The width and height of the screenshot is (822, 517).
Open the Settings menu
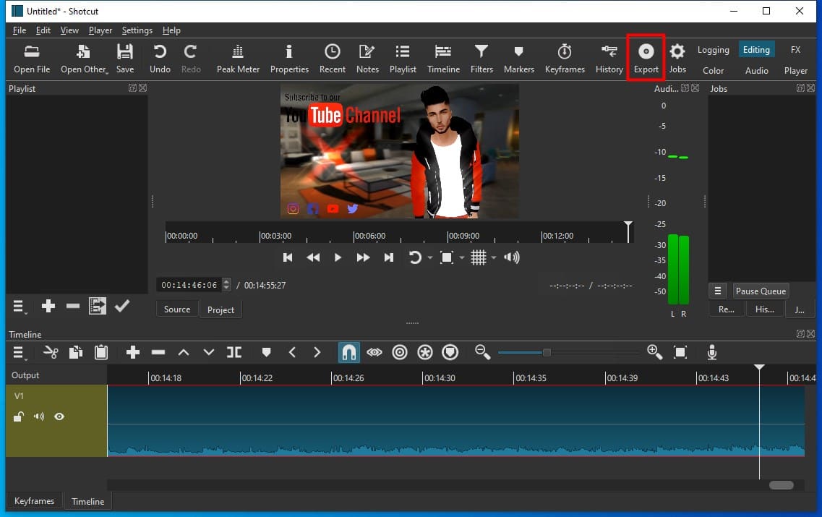click(x=137, y=30)
